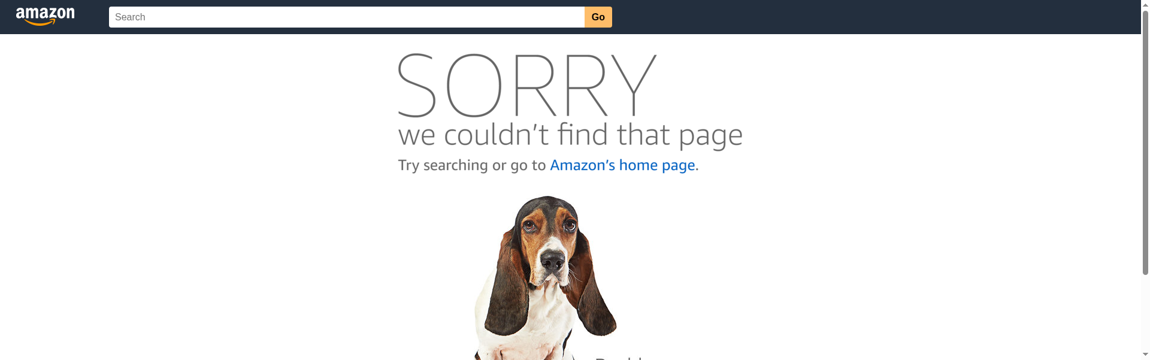
Task: Click the large SORRY heading
Action: 527,85
